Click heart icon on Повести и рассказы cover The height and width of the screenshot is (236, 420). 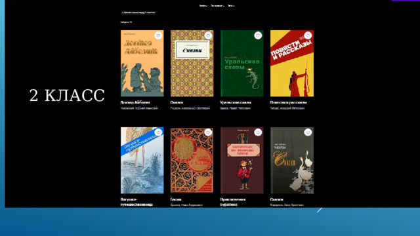click(308, 35)
